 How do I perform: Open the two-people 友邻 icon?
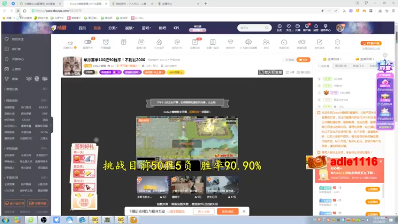coord(266,44)
